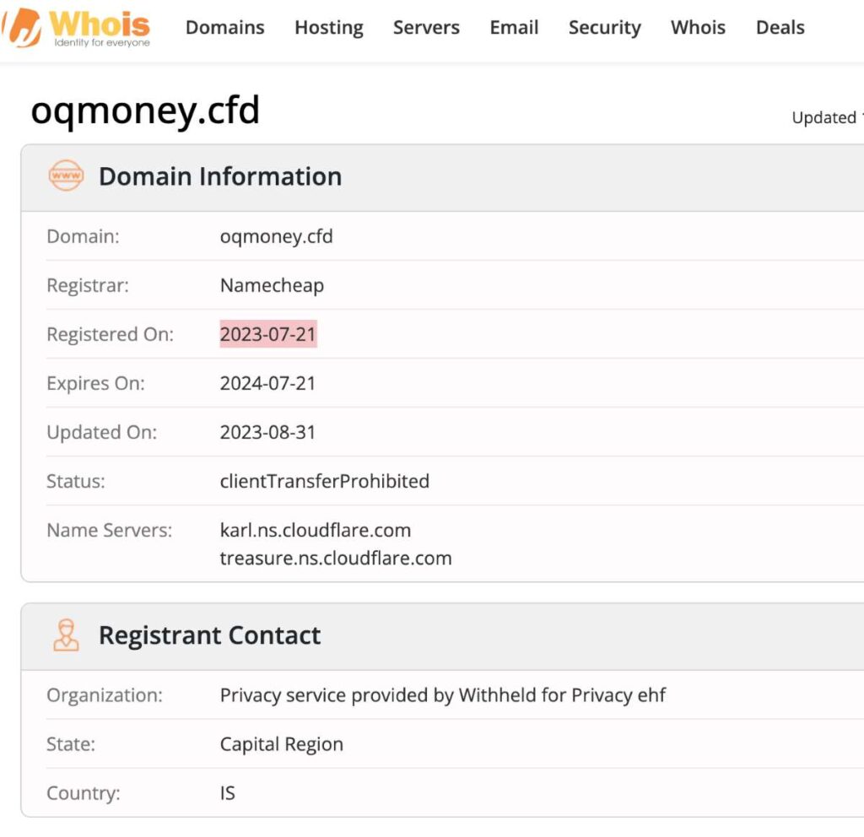
Task: Open the Domains menu
Action: (224, 27)
